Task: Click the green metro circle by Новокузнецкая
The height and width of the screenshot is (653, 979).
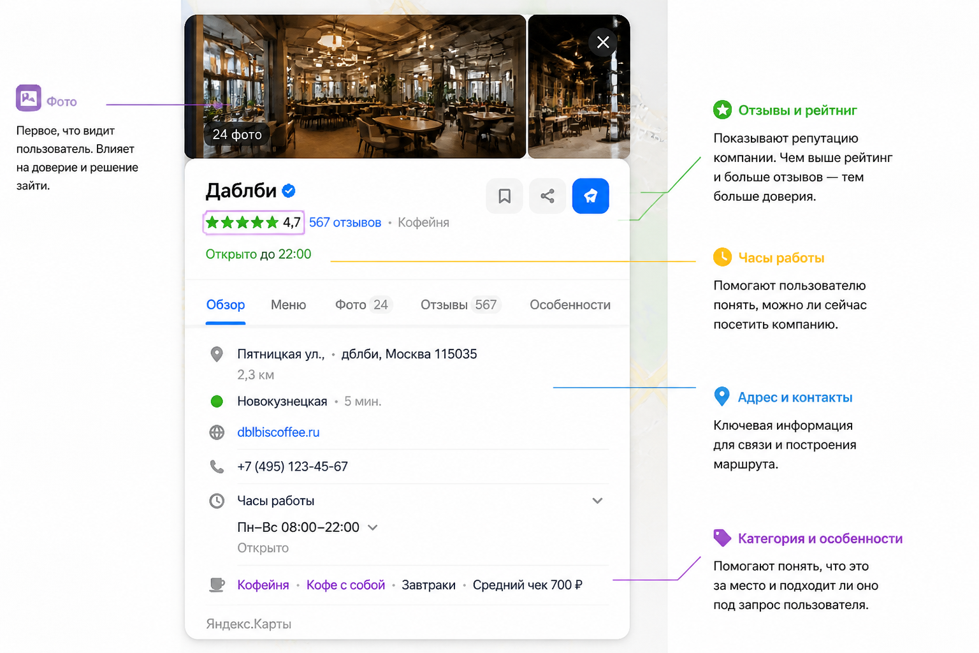Action: click(217, 401)
